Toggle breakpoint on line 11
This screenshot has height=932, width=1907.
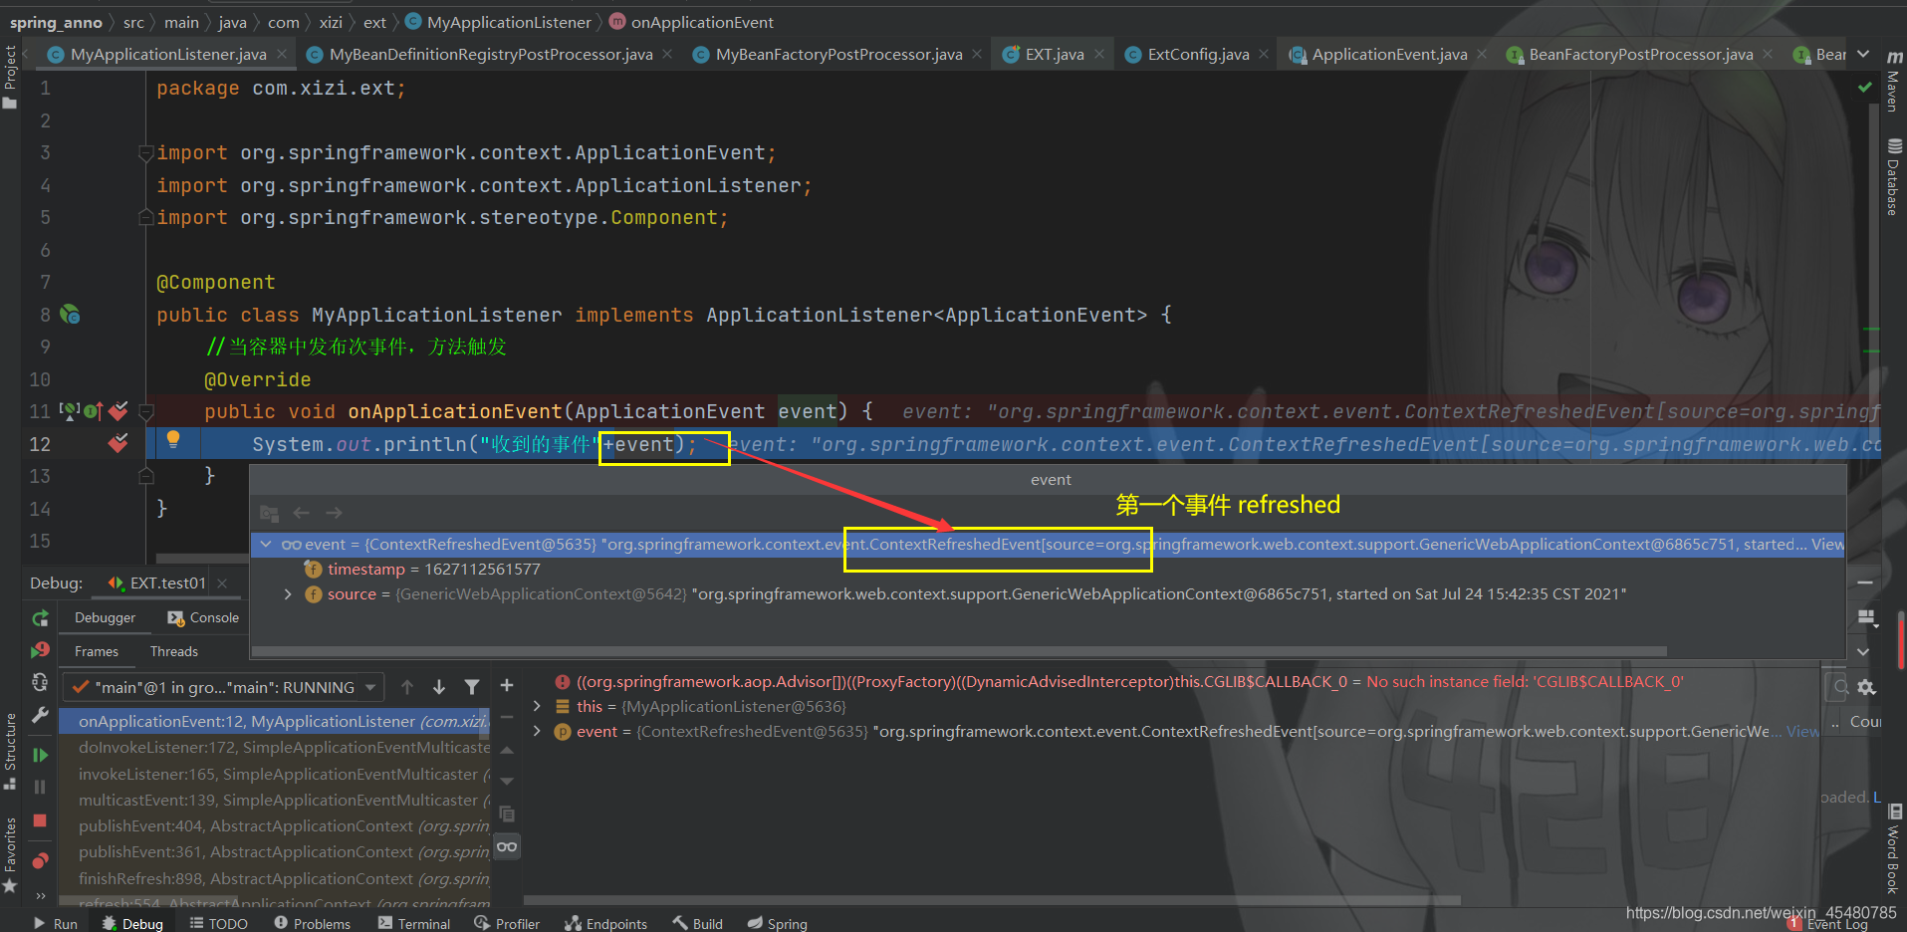[118, 411]
